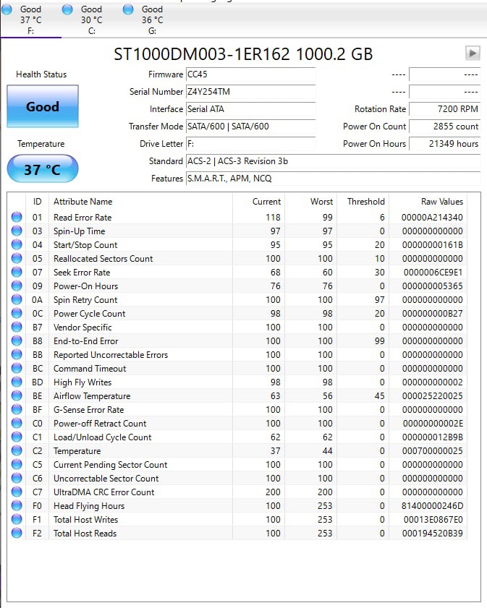Image resolution: width=487 pixels, height=608 pixels.
Task: Click raw value 00000A214340
Action: (432, 217)
